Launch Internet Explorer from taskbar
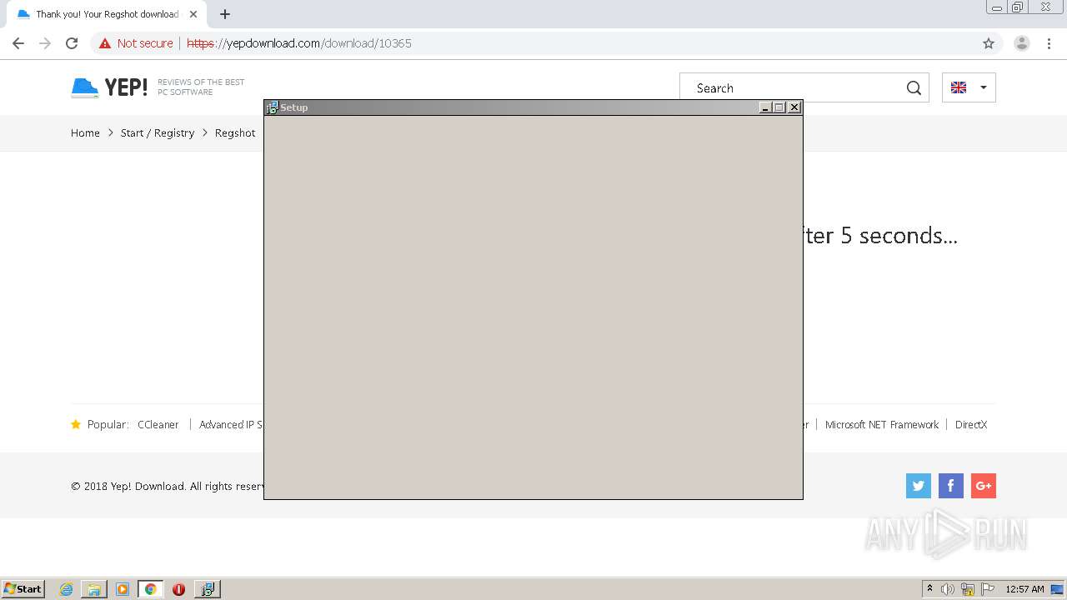The height and width of the screenshot is (600, 1067). pyautogui.click(x=67, y=589)
